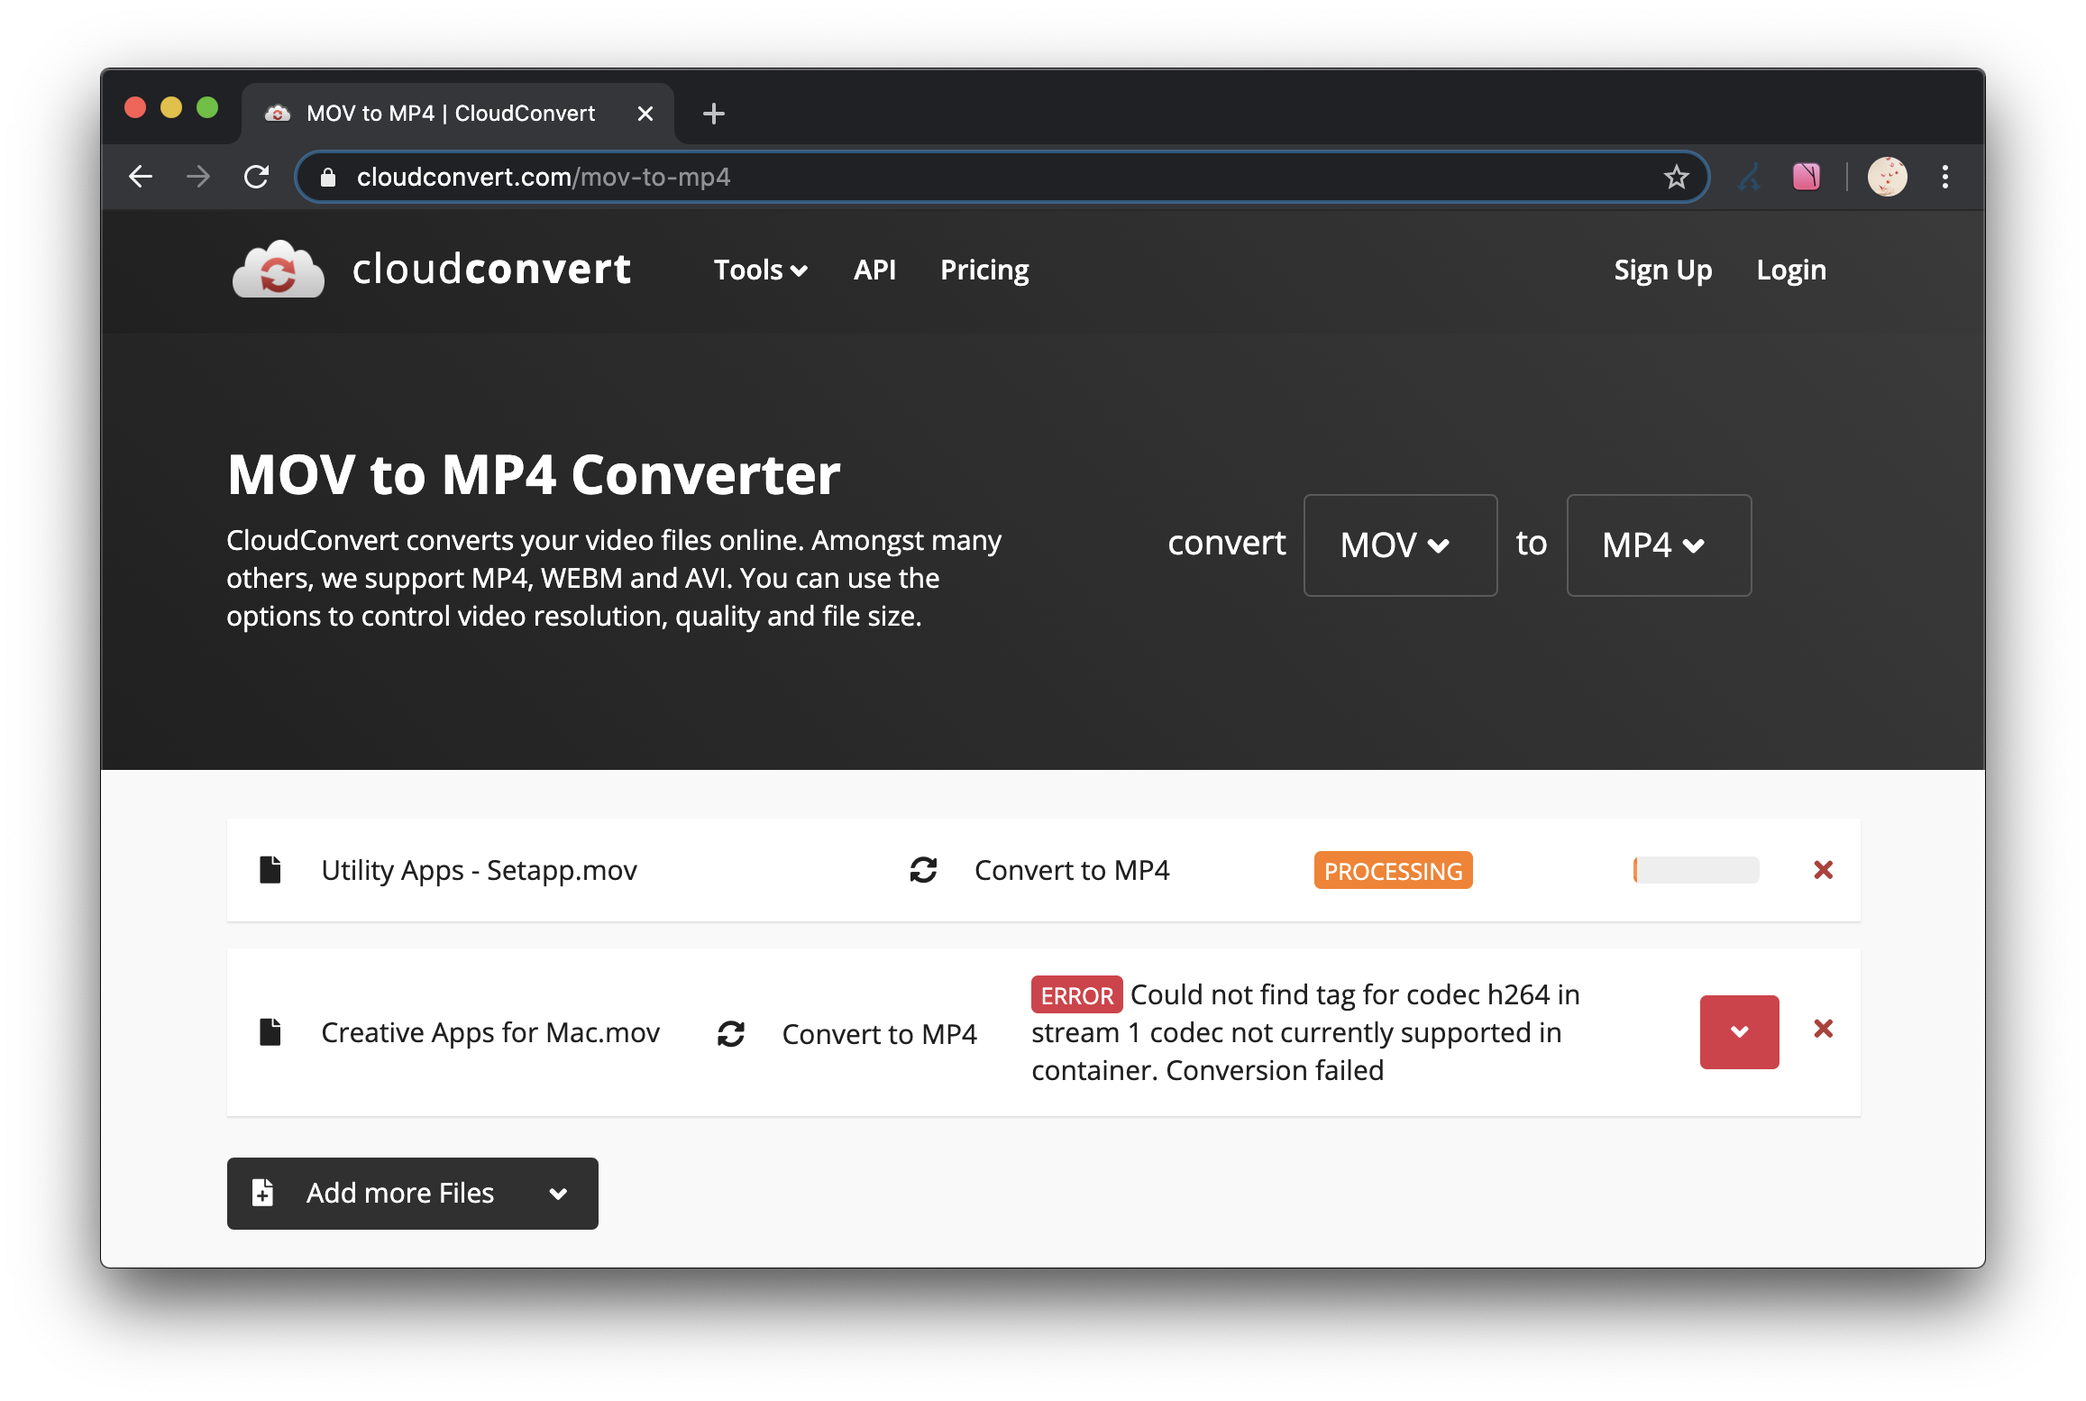Click the convert cycle icon for Creative Apps

728,1030
